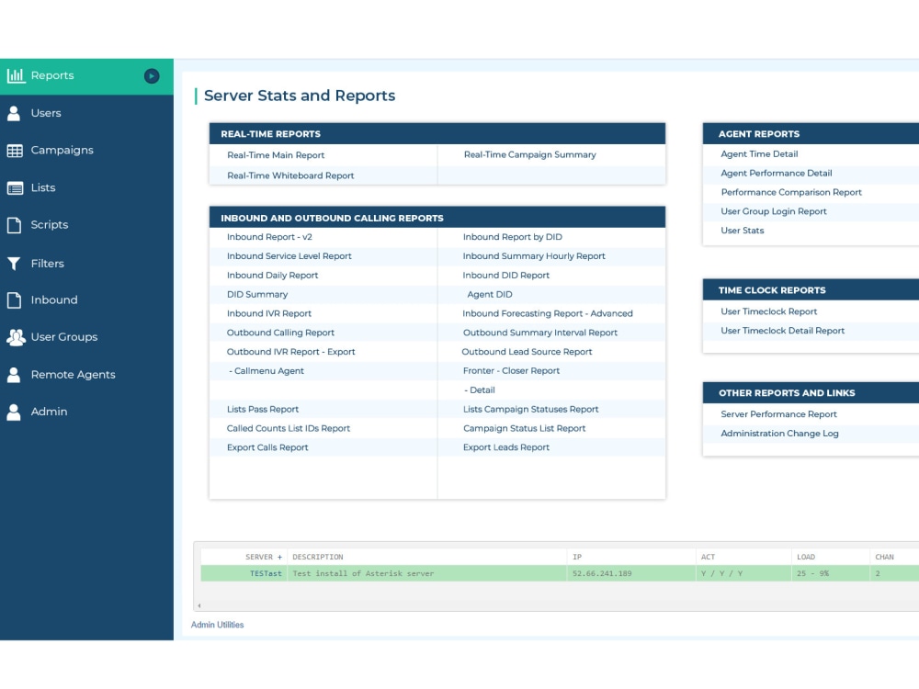Viewport: 919px width, 689px height.
Task: Click the Scripts document icon
Action: click(x=14, y=225)
